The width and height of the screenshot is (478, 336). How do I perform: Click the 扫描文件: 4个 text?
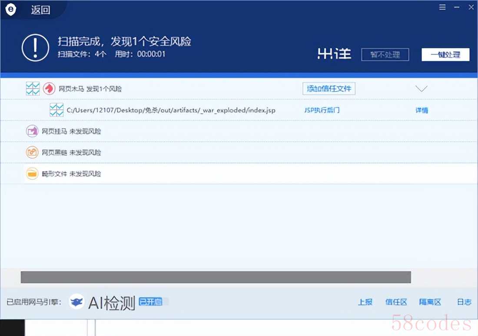(x=82, y=54)
